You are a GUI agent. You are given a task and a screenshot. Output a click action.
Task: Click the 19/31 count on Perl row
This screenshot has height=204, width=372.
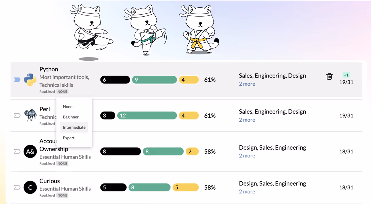coord(346,116)
